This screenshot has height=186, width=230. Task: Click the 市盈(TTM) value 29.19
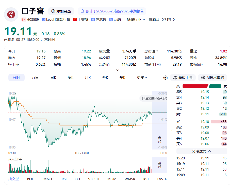(x=177, y=64)
